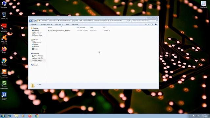Open Windows Media Player from taskbar
This screenshot has width=210, height=118.
coord(23,116)
